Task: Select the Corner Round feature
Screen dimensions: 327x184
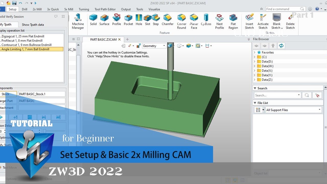Action: pos(182,21)
